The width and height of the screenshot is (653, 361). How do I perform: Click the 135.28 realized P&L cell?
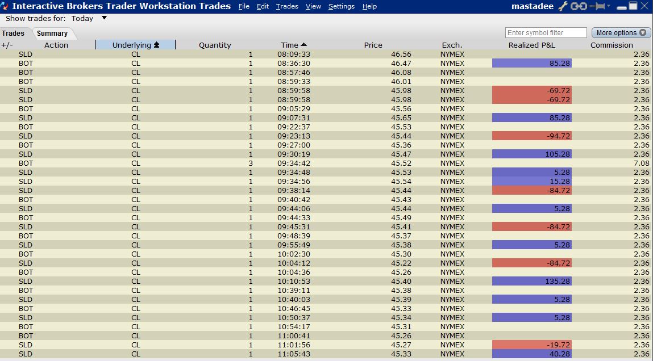532,281
